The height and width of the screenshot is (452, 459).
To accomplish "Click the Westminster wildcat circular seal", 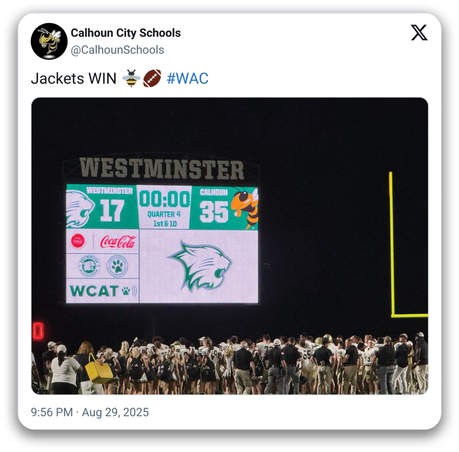I will [89, 266].
